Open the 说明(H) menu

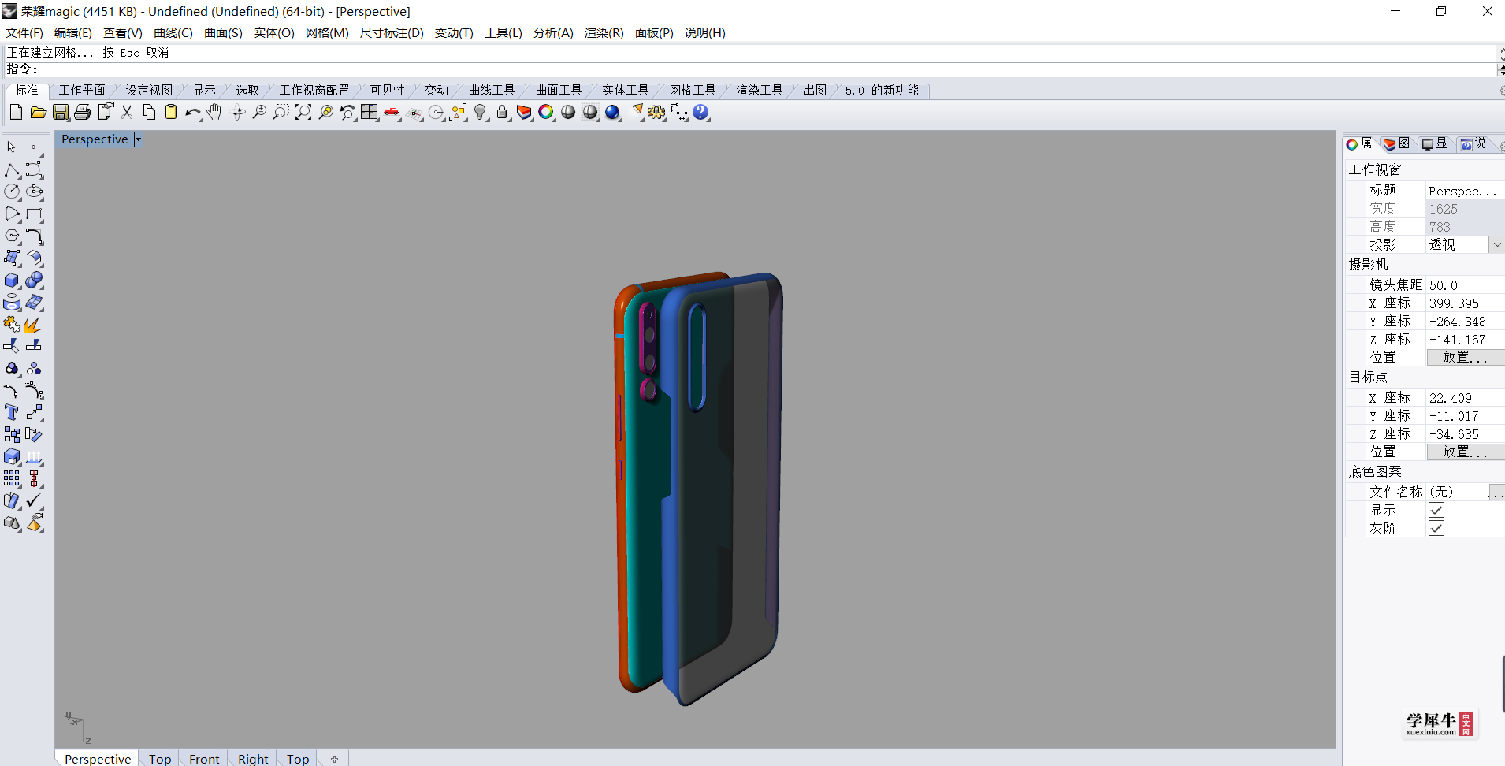point(704,32)
